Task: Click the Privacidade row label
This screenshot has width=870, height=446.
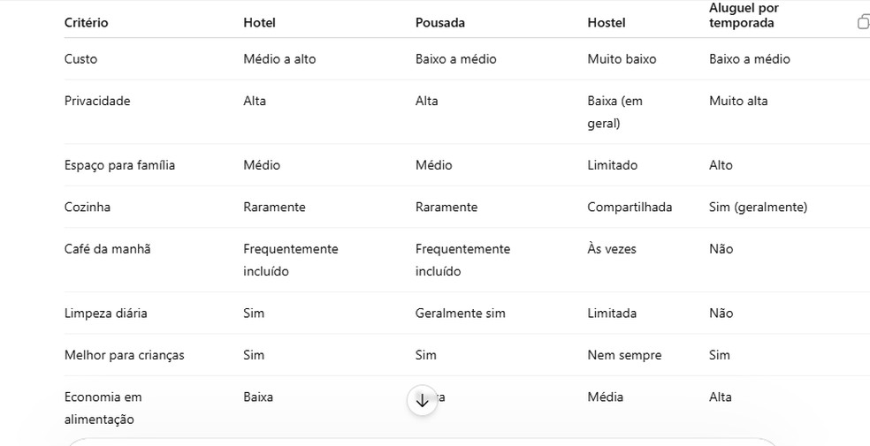Action: tap(97, 101)
